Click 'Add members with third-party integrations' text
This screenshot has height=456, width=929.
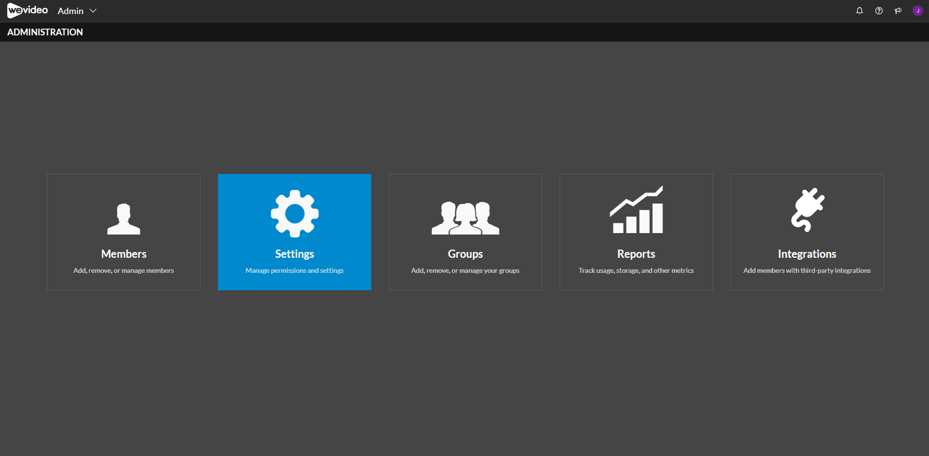pos(807,270)
